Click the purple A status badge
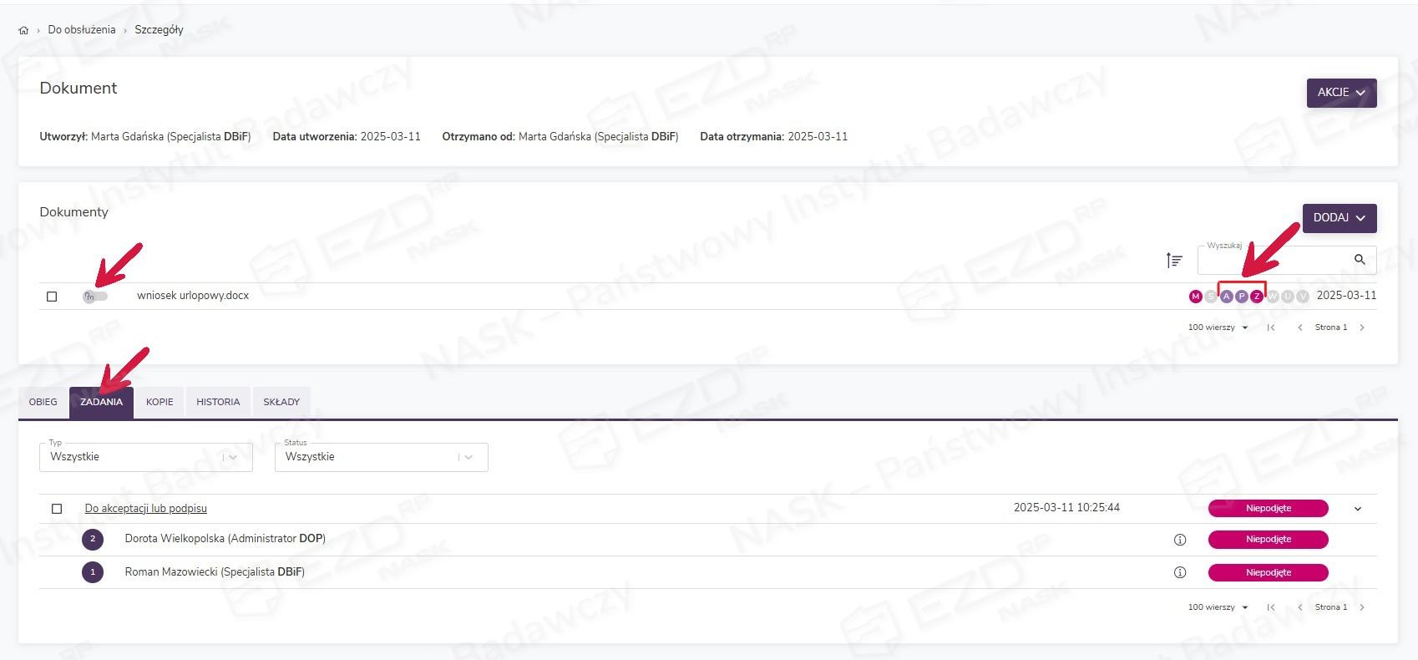Viewport: 1418px width, 660px height. click(x=1226, y=297)
